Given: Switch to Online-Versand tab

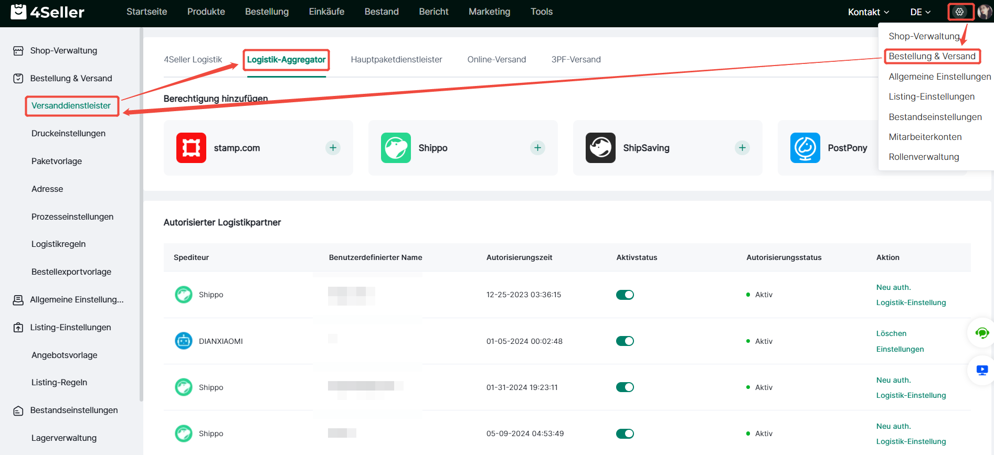Looking at the screenshot, I should [497, 60].
